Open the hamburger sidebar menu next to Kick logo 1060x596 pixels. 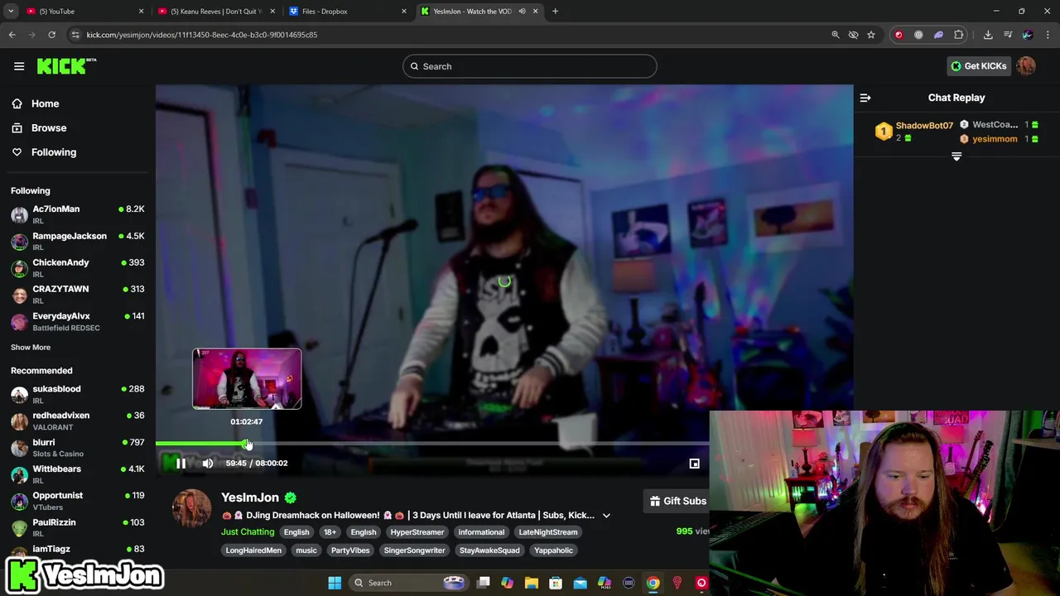[19, 66]
